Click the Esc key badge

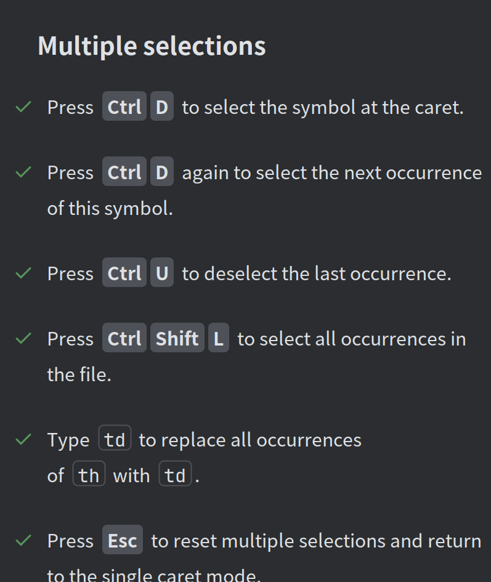(x=123, y=540)
